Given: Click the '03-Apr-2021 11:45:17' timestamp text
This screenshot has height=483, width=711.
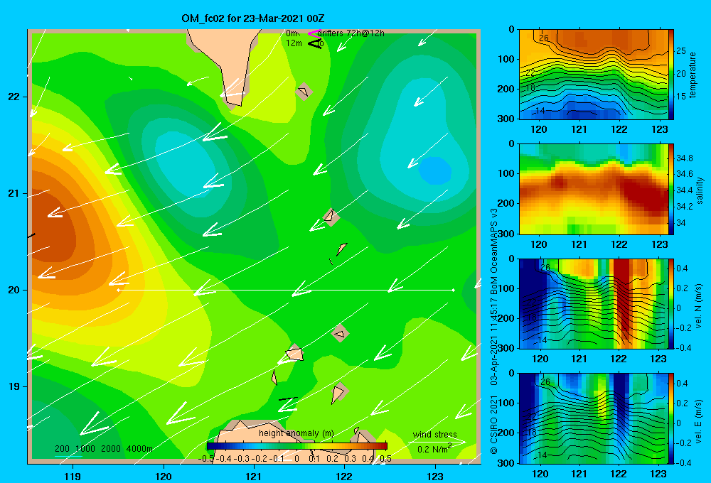Looking at the screenshot, I should coord(494,341).
